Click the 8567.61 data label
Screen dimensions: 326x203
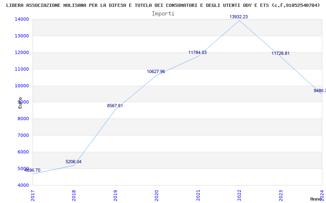115,106
